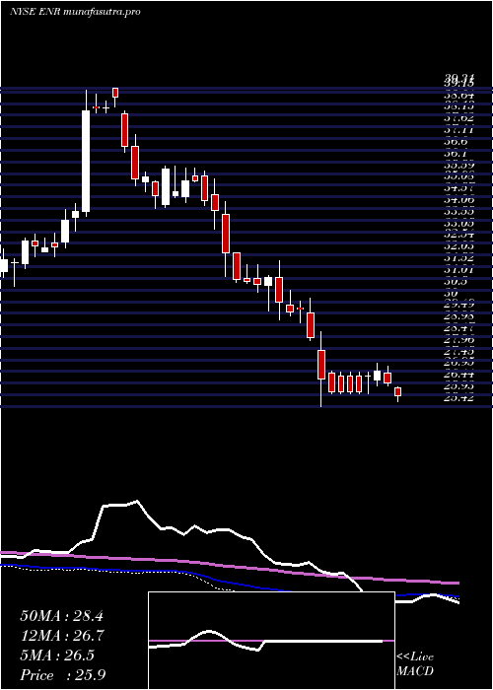Select the 'Price : 25.9' readout

tap(61, 674)
